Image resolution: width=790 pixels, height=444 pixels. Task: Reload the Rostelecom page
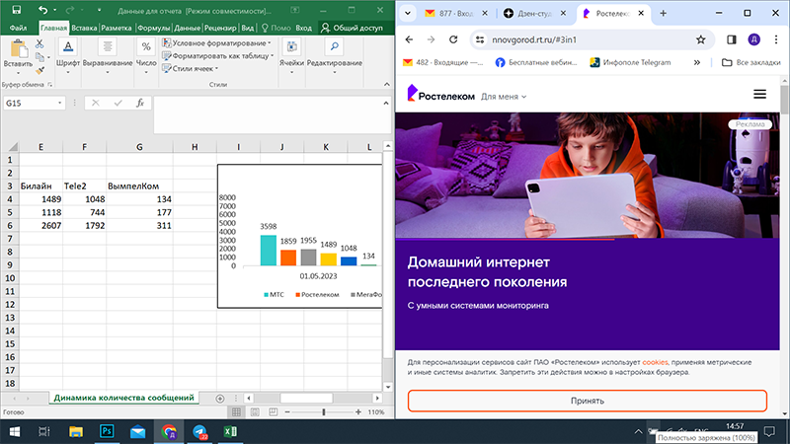[453, 39]
